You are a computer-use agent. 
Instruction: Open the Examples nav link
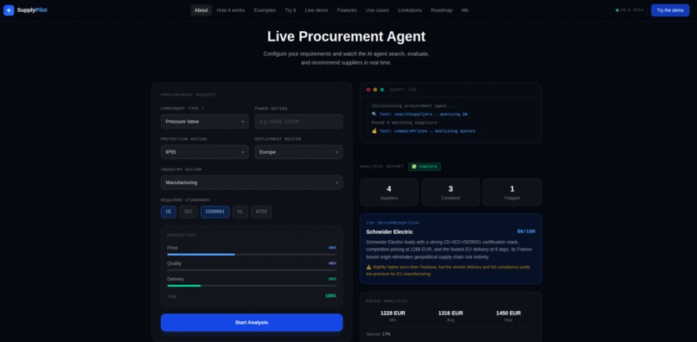pos(265,10)
